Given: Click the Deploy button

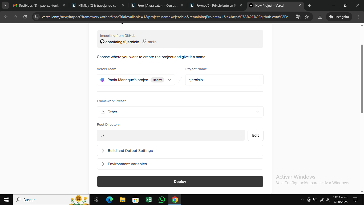Looking at the screenshot, I should tap(180, 182).
